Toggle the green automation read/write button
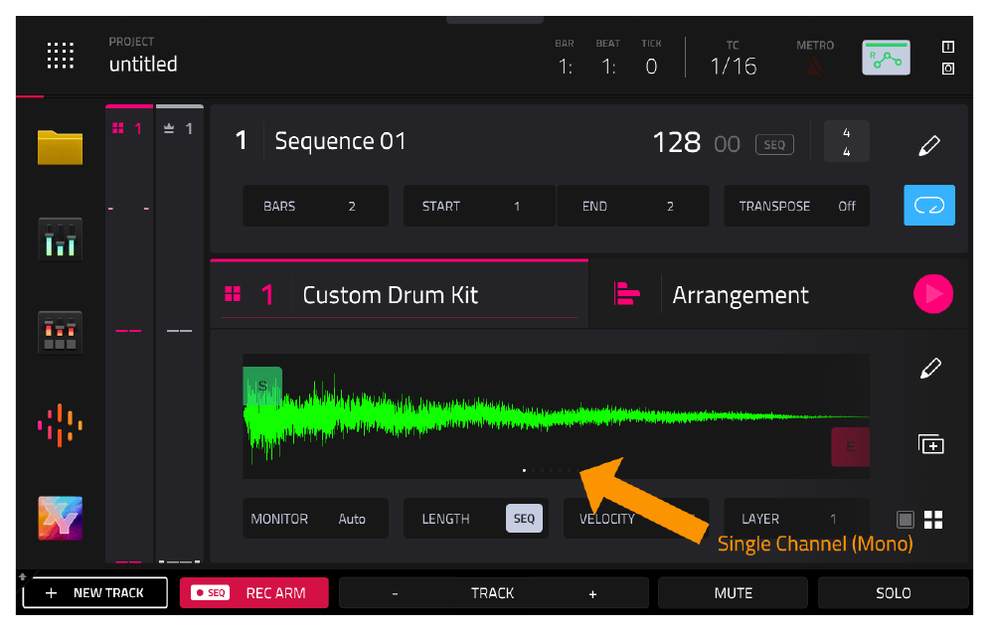This screenshot has width=990, height=632. tap(886, 58)
